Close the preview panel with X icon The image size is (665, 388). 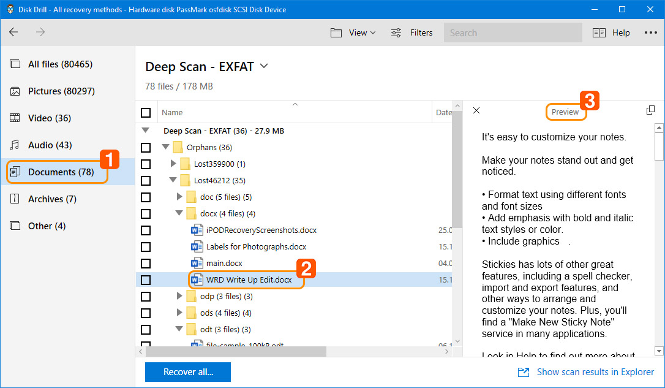coord(476,110)
